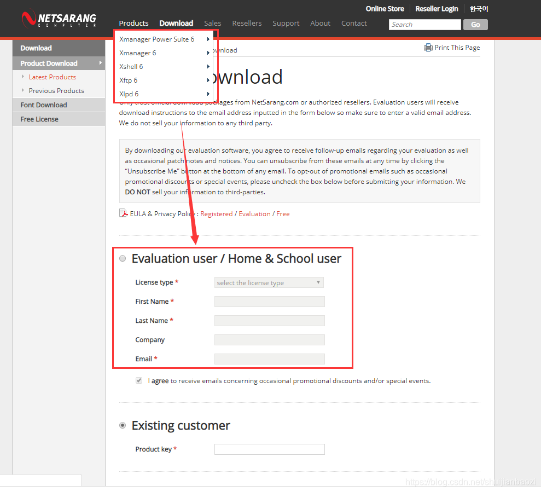The width and height of the screenshot is (541, 492).
Task: Switch language to Korean (한국어)
Action: point(479,9)
